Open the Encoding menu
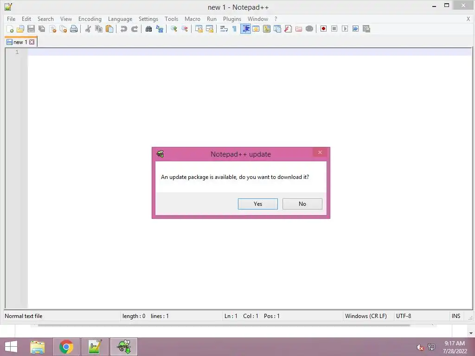475x356 pixels. tap(90, 19)
